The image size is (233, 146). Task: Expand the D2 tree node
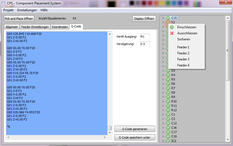tap(163, 71)
